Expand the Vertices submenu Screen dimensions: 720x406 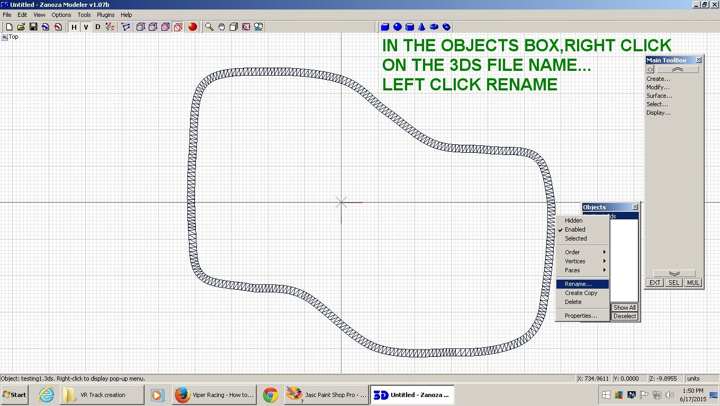click(x=583, y=261)
